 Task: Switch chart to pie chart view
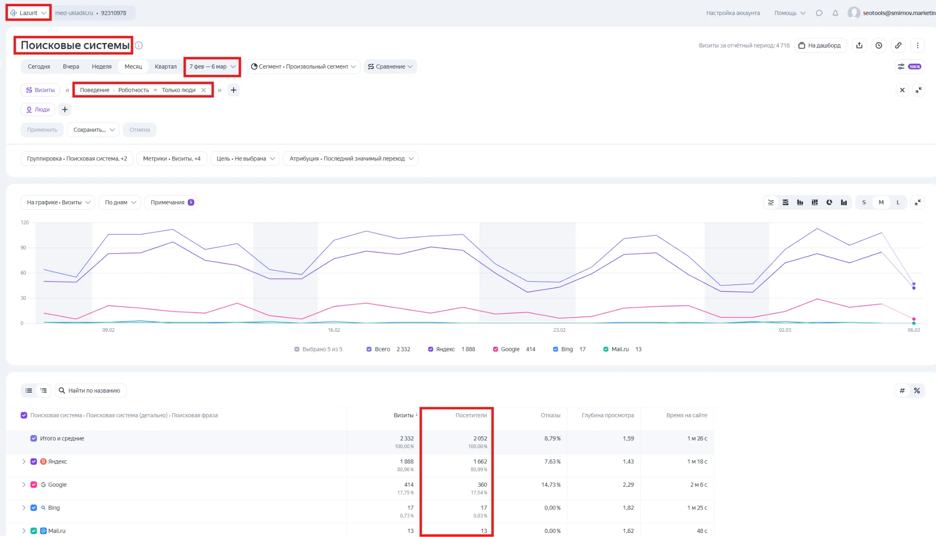tap(829, 202)
